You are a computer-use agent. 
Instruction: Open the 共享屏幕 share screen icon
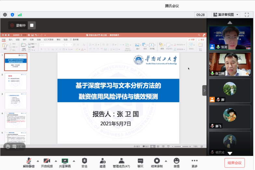pyautogui.click(x=65, y=161)
